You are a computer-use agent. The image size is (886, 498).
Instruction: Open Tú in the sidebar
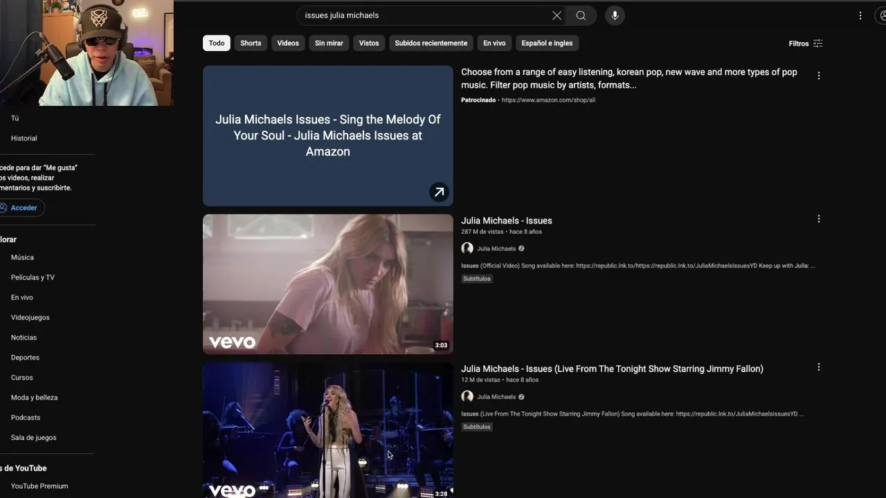click(x=15, y=118)
